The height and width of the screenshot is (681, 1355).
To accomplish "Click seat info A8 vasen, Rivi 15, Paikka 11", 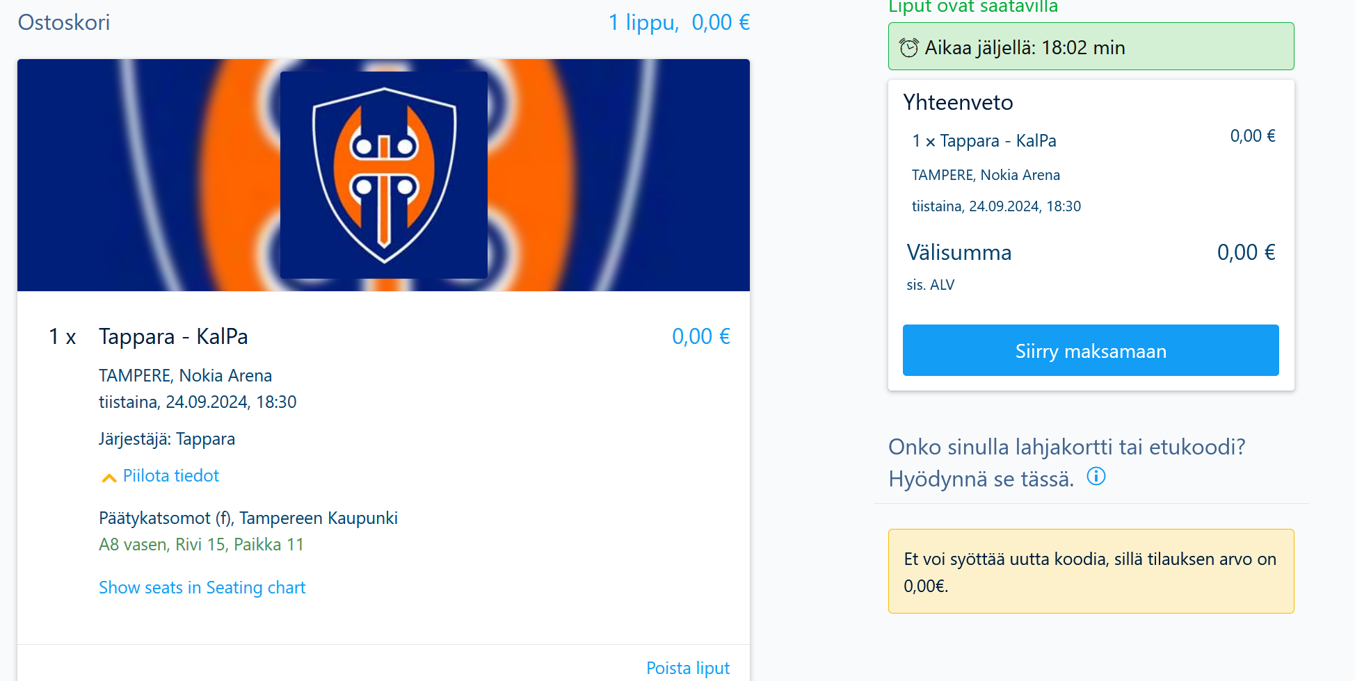I will tap(201, 545).
